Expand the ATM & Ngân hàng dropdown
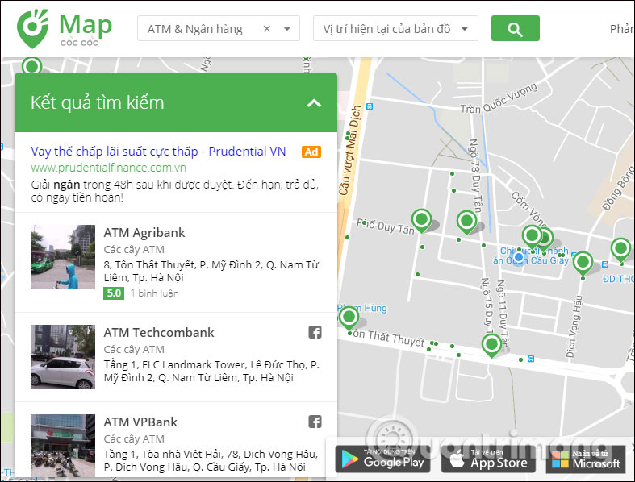 click(287, 29)
